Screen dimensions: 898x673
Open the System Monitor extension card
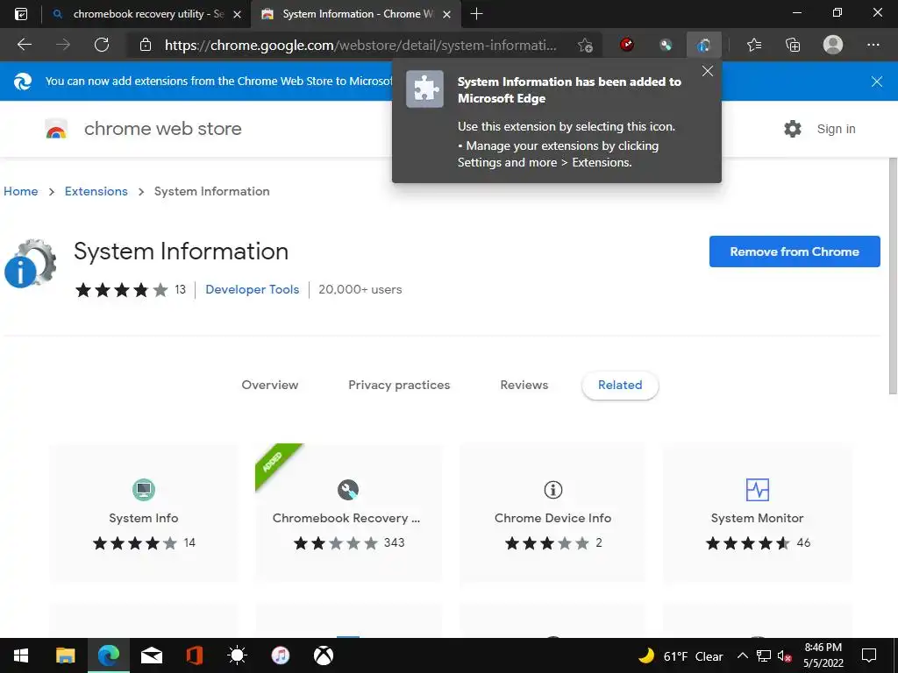(x=757, y=513)
